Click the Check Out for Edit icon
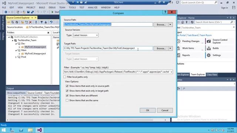 click(41, 22)
